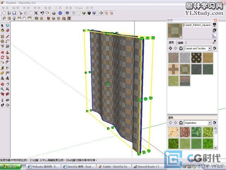Activate the Push/Pull tool
The width and height of the screenshot is (226, 170).
pos(7,52)
